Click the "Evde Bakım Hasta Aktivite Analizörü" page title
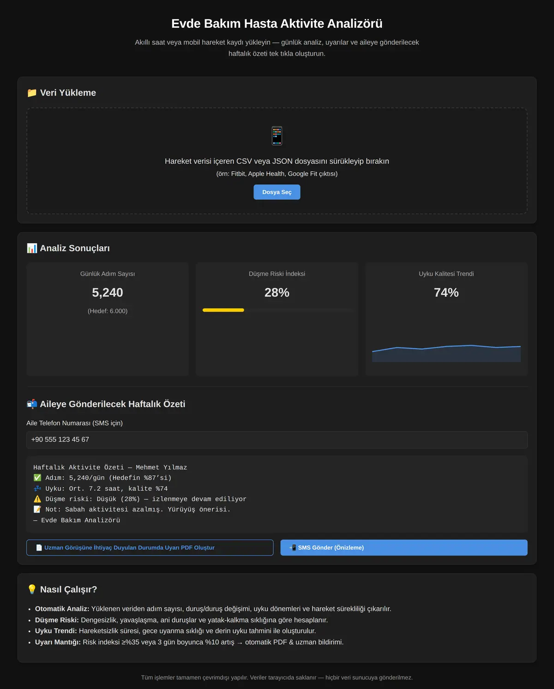This screenshot has height=689, width=554. coord(277,24)
